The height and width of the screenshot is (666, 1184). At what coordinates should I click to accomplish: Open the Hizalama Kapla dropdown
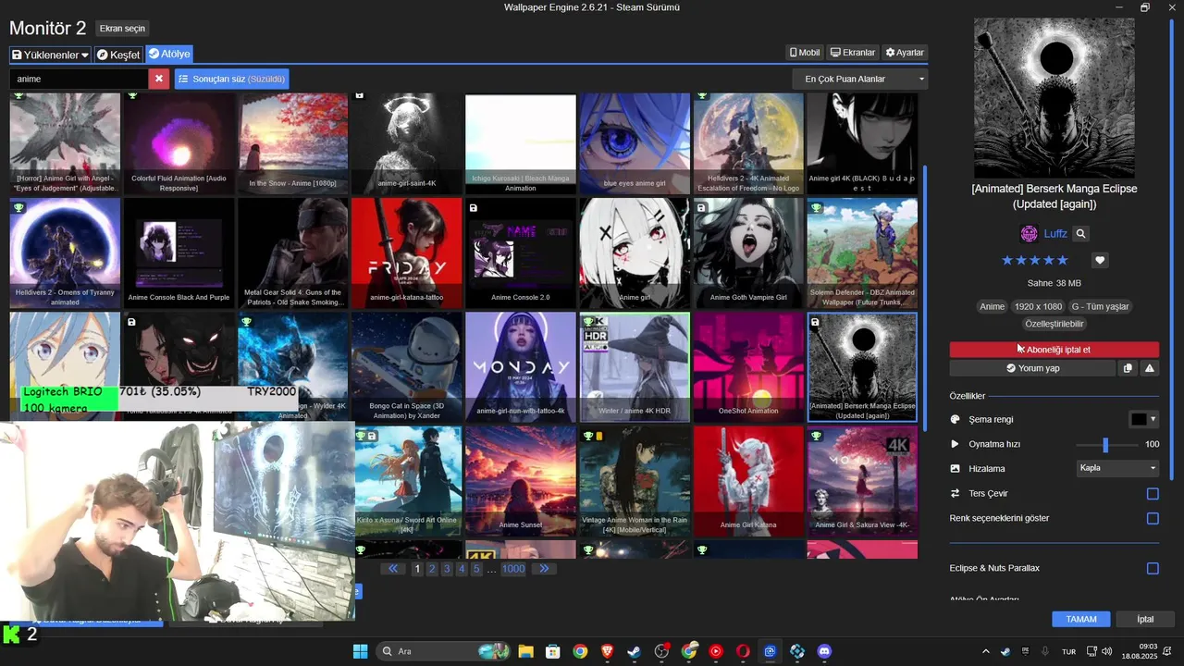coord(1117,468)
